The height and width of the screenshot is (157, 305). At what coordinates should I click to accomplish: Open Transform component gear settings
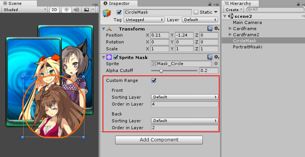[217, 29]
